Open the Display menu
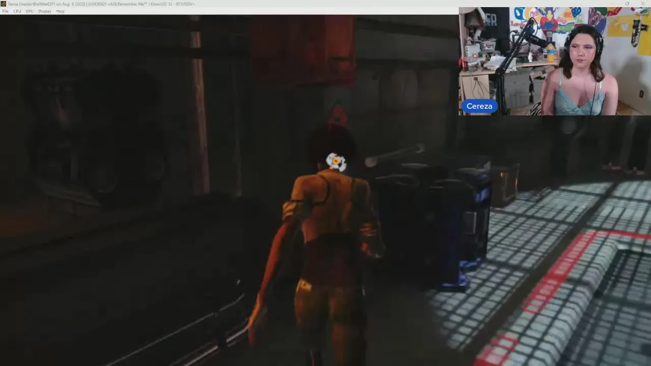 45,11
